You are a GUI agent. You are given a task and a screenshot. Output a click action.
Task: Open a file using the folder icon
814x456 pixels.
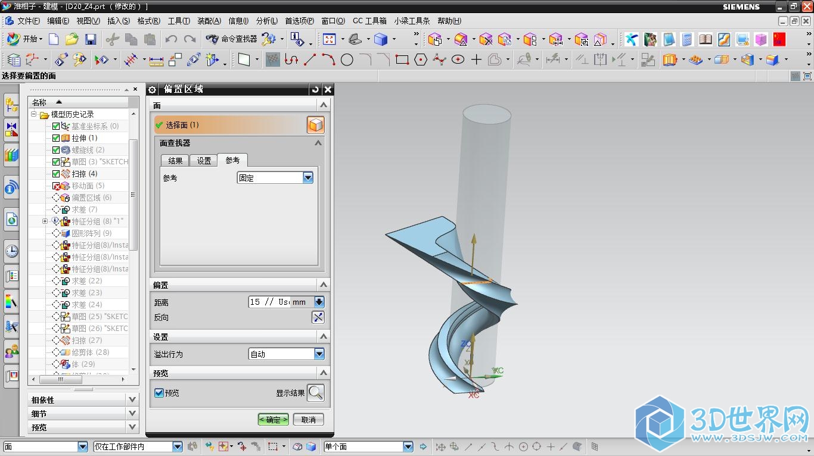click(72, 39)
